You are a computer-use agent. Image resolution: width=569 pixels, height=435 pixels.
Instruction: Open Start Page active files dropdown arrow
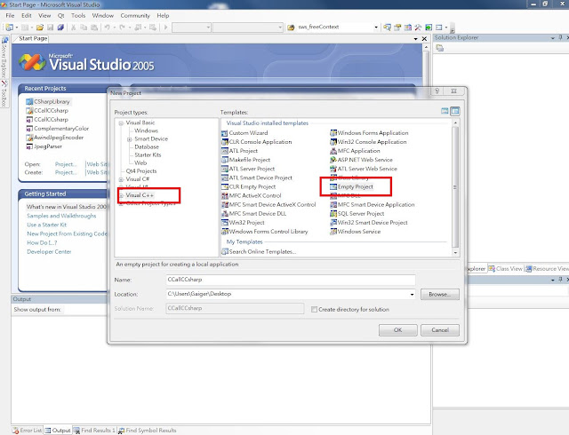415,39
